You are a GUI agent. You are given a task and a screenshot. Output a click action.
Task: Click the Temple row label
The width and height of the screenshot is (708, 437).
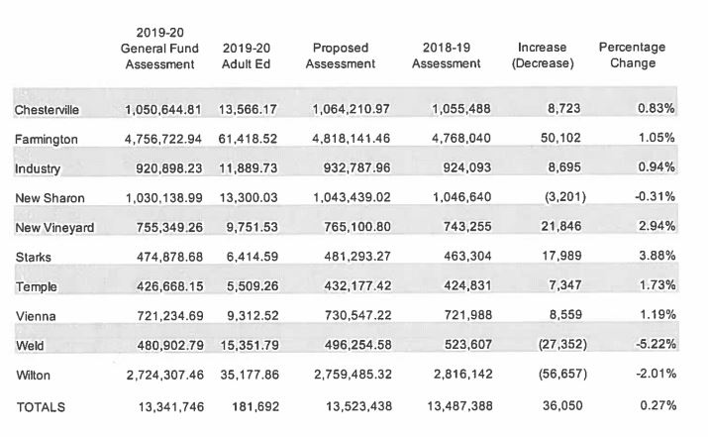click(35, 286)
